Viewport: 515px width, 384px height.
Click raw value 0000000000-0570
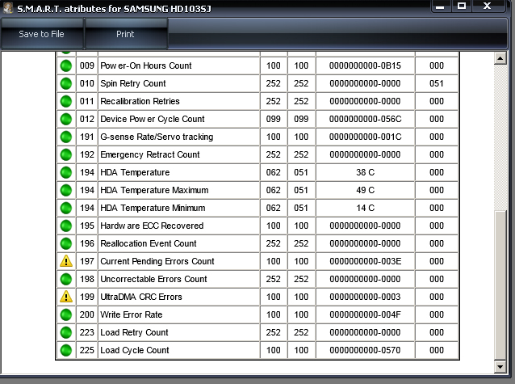[365, 350]
